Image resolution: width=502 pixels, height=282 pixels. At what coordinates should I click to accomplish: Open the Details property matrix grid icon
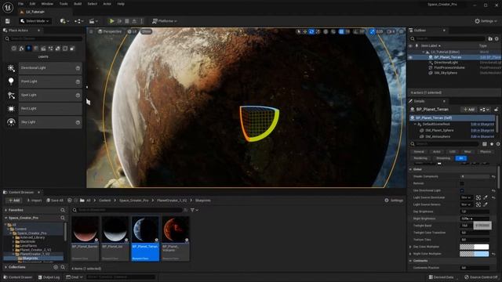click(x=485, y=144)
